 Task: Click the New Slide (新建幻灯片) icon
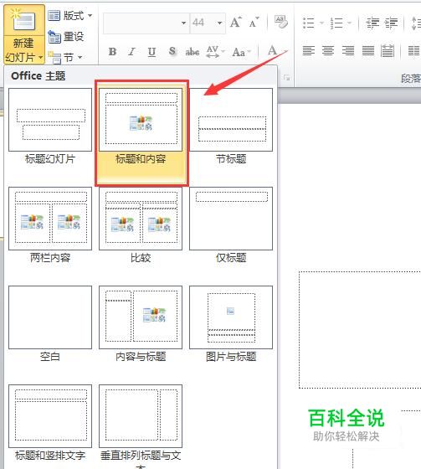click(x=24, y=20)
